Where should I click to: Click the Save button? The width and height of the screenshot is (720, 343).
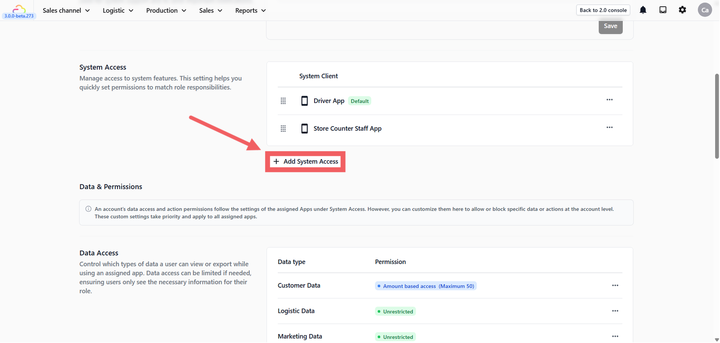click(611, 26)
